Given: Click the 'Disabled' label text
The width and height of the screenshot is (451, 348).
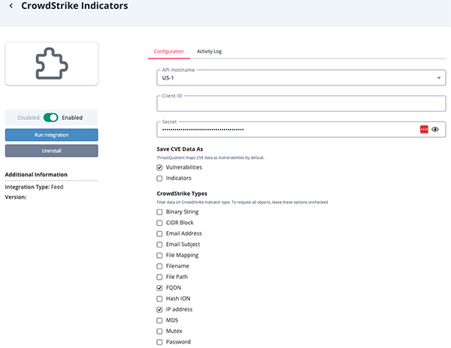Looking at the screenshot, I should coord(29,118).
